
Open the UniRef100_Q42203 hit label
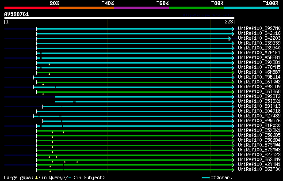(x=259, y=38)
